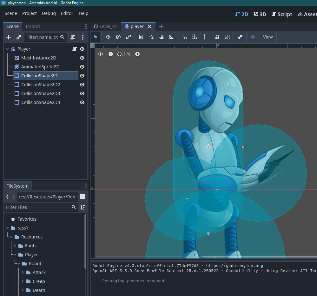This screenshot has height=296, width=317.
Task: Hide the CollisionShape2D node
Action: point(82,76)
